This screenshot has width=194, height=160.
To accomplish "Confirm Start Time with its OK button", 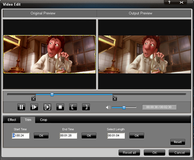I will 41,136.
